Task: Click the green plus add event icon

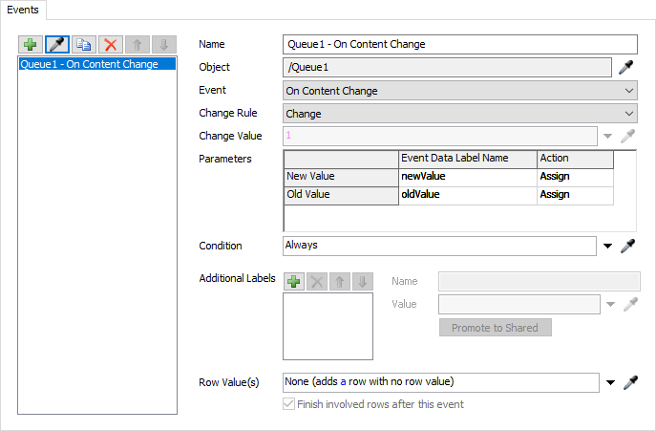Action: [x=31, y=45]
